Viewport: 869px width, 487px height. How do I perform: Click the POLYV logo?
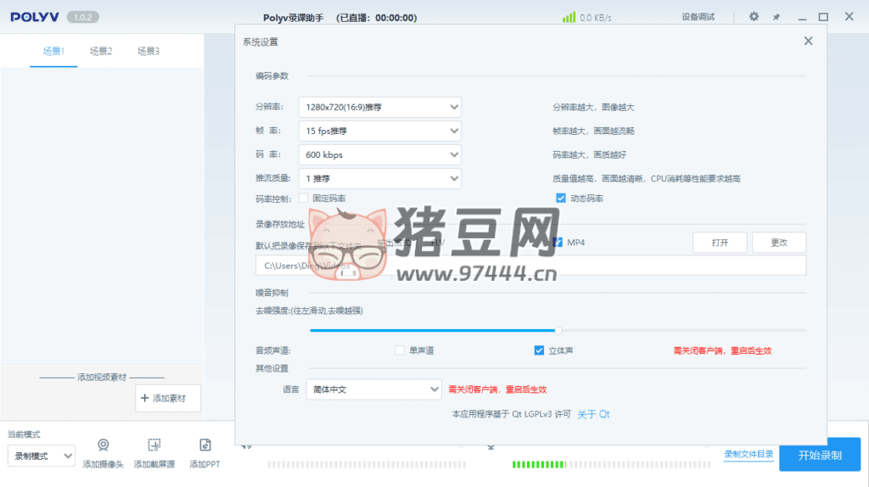coord(34,17)
